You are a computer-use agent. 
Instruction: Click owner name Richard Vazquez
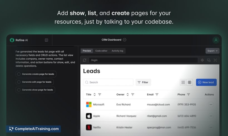tap(126, 116)
